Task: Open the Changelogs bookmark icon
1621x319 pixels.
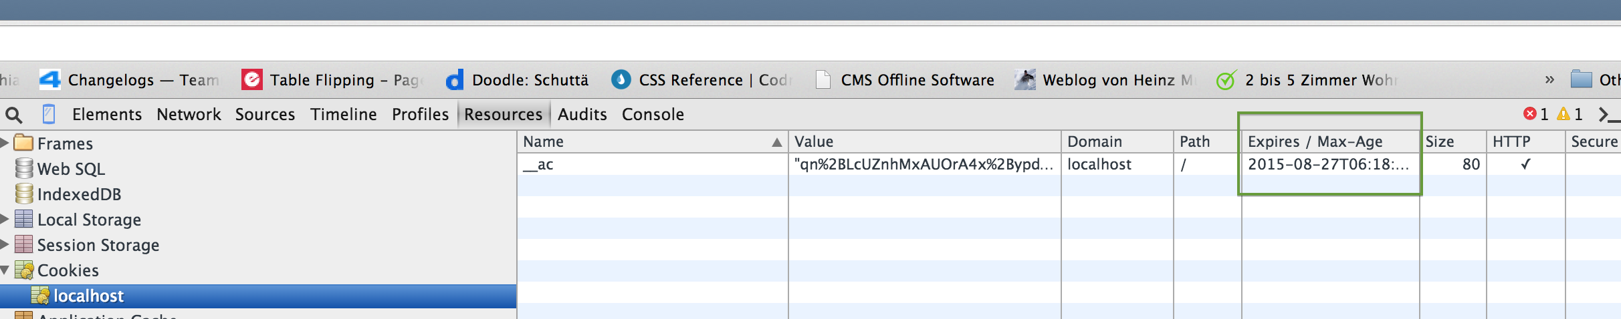Action: (x=49, y=80)
